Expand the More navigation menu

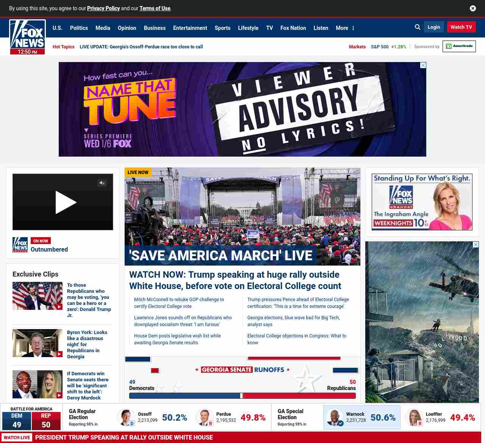pos(345,28)
